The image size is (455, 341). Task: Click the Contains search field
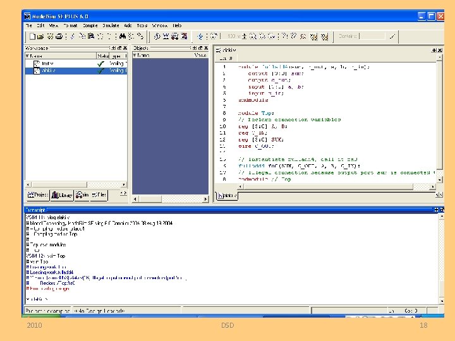click(372, 37)
